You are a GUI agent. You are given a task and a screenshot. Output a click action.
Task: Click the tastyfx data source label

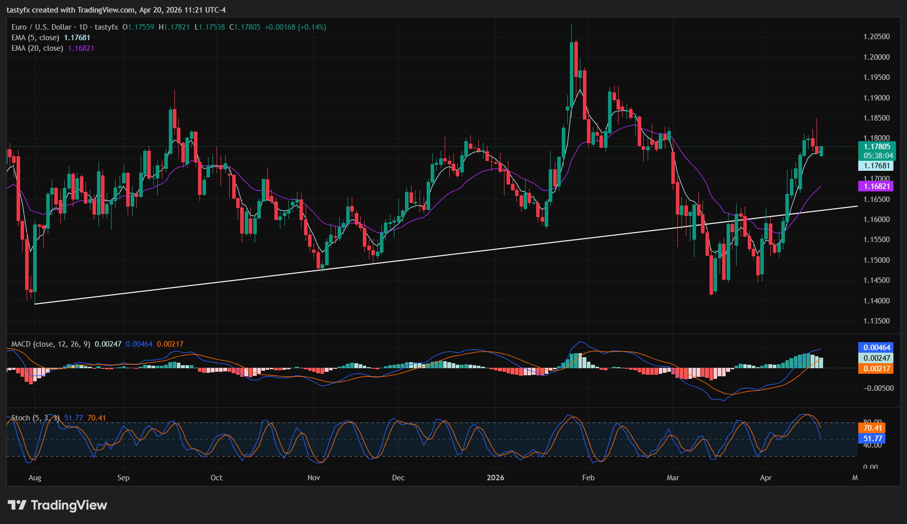point(108,27)
